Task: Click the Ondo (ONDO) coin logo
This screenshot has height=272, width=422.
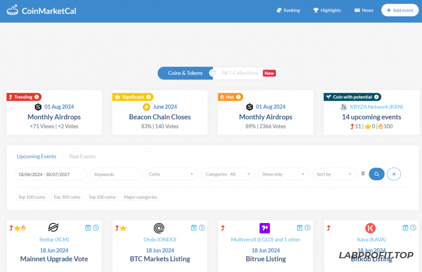Action: click(159, 228)
